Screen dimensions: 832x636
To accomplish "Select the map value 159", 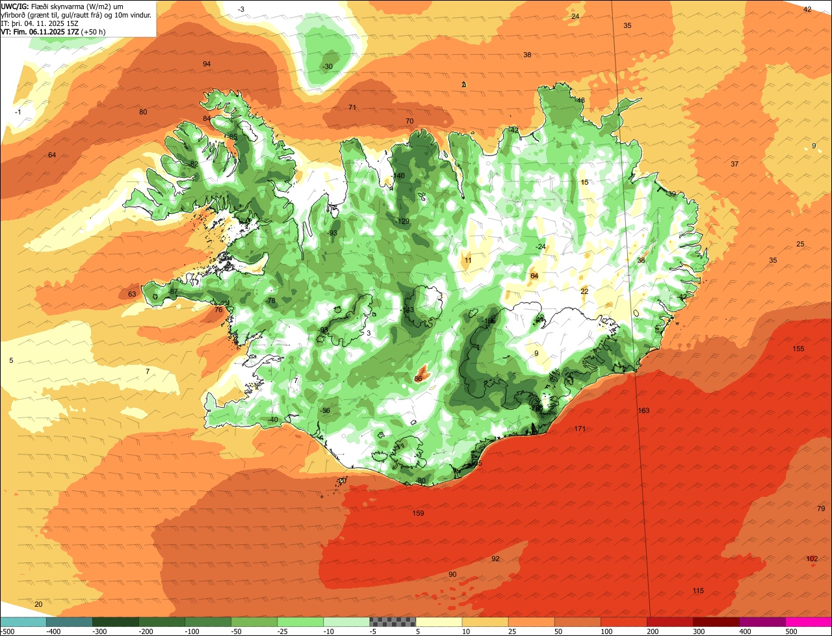I will pyautogui.click(x=418, y=513).
